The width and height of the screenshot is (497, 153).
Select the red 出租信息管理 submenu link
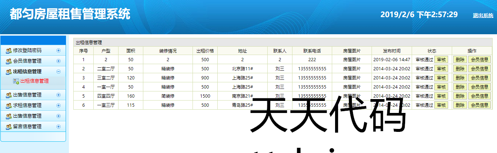pos(35,81)
